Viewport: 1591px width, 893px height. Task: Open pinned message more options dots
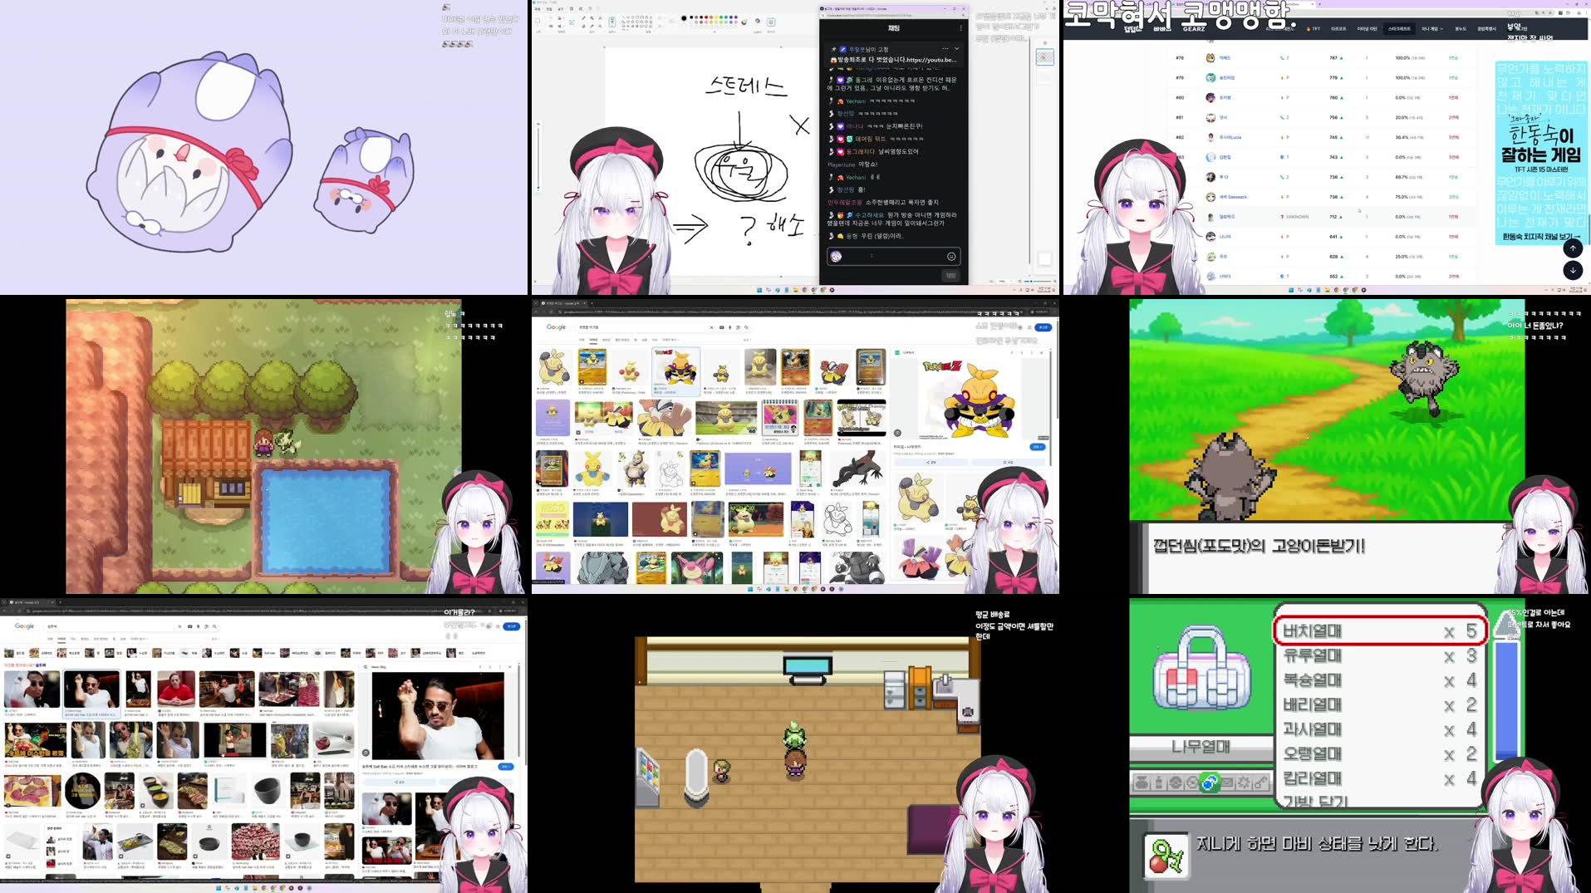945,49
